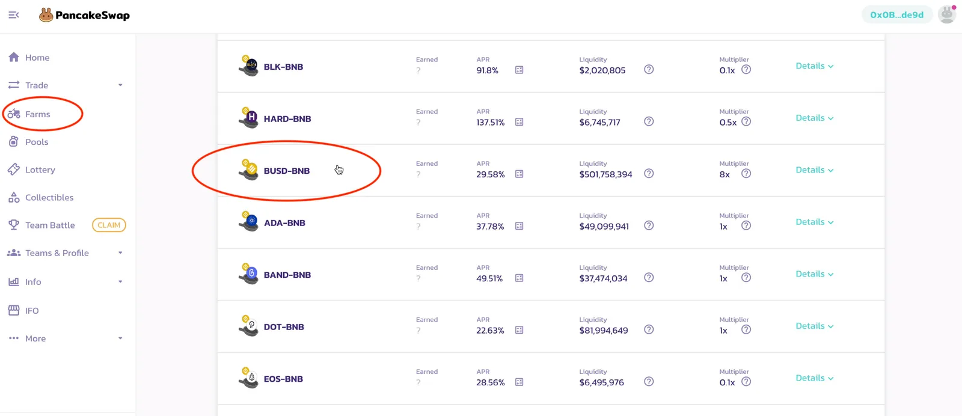Expand Details for HARD-BNB farm
The height and width of the screenshot is (416, 962).
(815, 118)
